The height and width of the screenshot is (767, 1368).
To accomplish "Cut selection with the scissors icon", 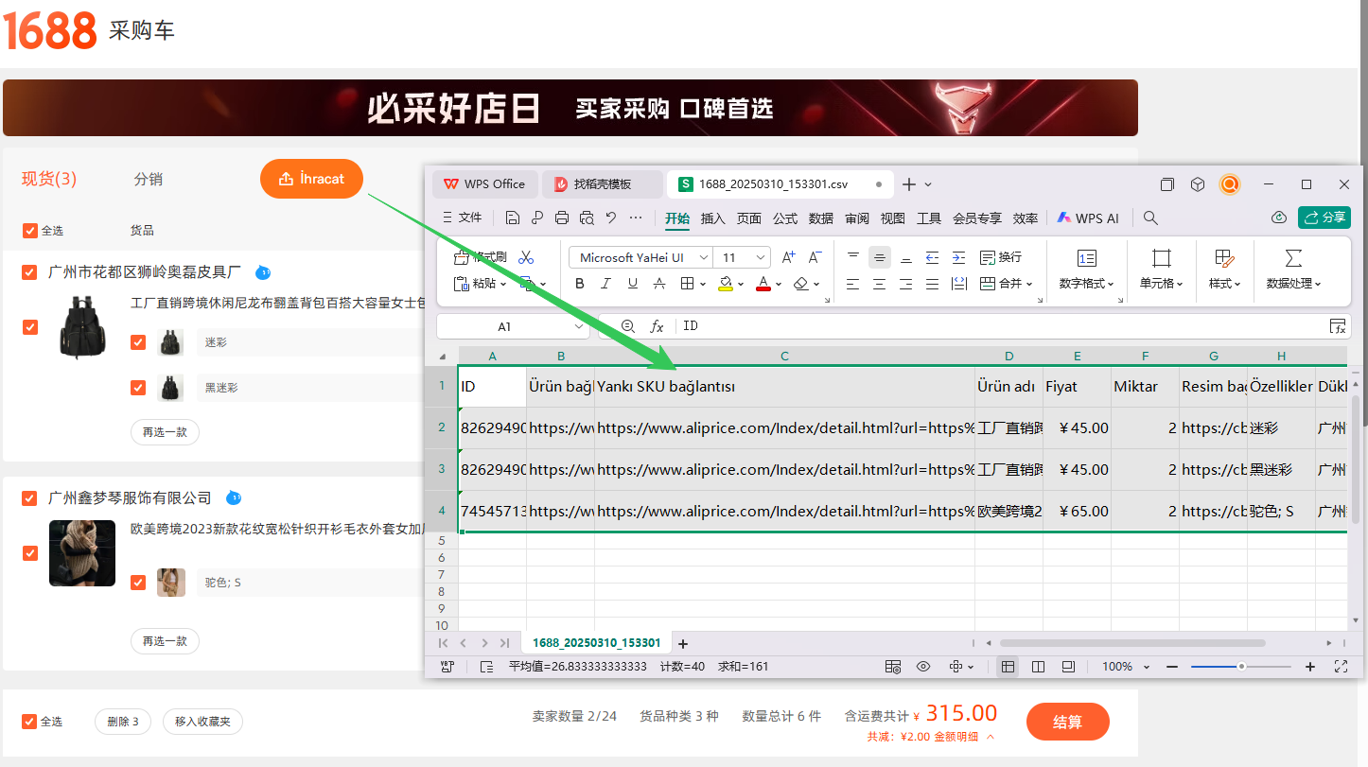I will click(526, 257).
